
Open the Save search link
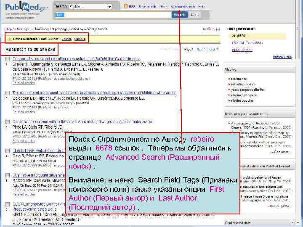(x=147, y=7)
